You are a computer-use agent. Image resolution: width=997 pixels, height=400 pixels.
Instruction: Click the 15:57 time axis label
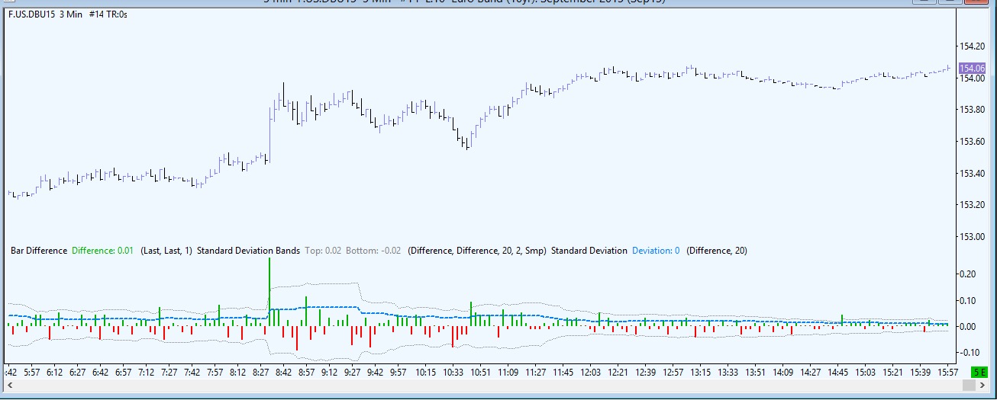(x=947, y=373)
